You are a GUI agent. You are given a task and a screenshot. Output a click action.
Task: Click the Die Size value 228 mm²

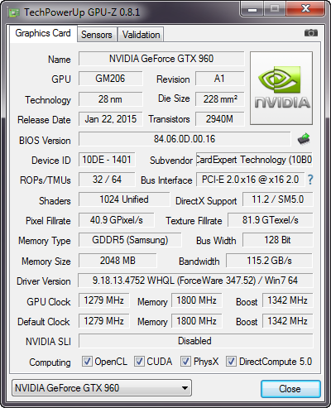click(x=220, y=99)
